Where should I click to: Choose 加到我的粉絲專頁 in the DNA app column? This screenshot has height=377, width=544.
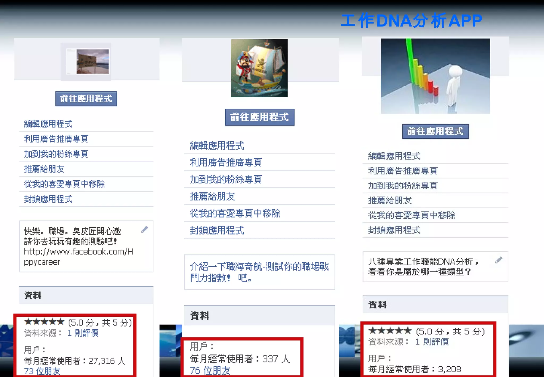point(403,186)
